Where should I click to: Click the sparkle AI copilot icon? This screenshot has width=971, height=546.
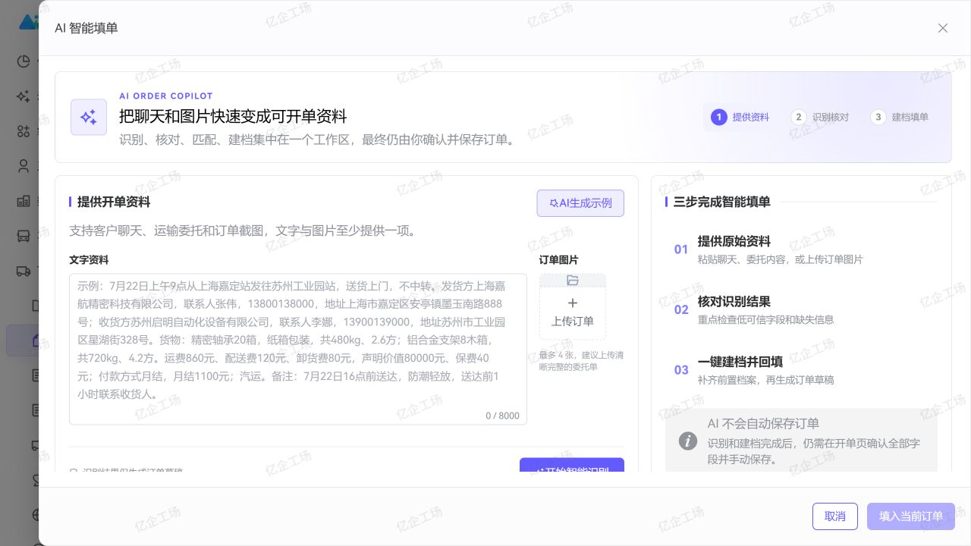[x=89, y=118]
